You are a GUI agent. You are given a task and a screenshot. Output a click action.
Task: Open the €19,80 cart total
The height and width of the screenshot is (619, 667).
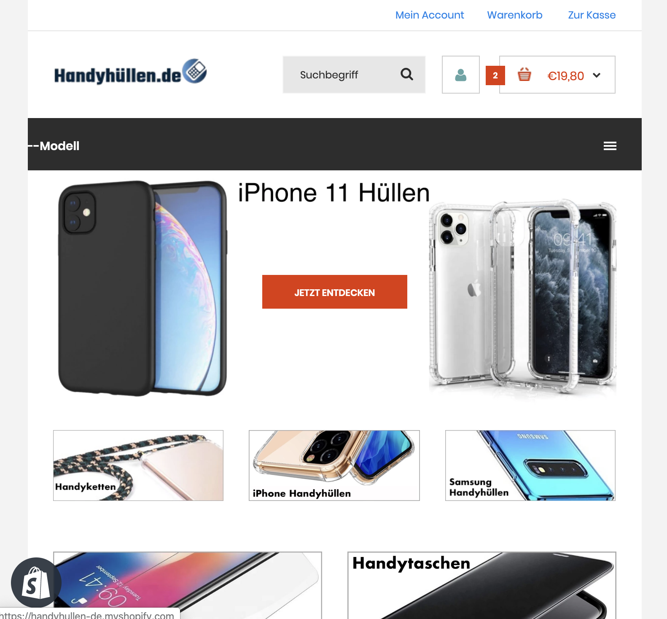coord(565,76)
